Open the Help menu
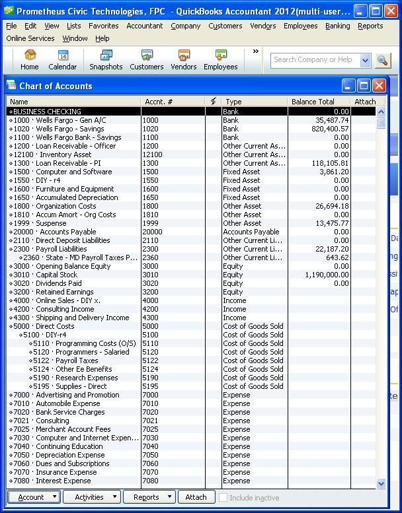 [x=102, y=38]
